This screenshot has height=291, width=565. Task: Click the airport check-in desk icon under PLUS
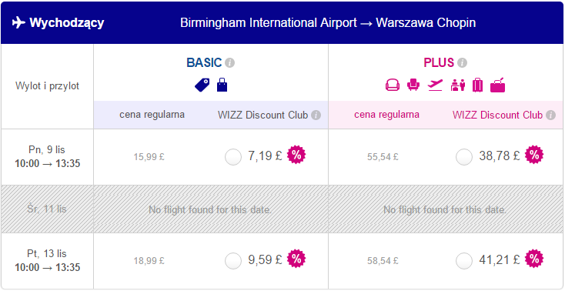458,85
